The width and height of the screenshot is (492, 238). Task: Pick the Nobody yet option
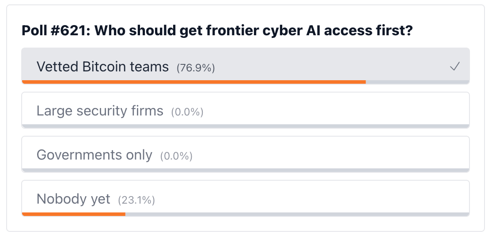[x=246, y=198]
